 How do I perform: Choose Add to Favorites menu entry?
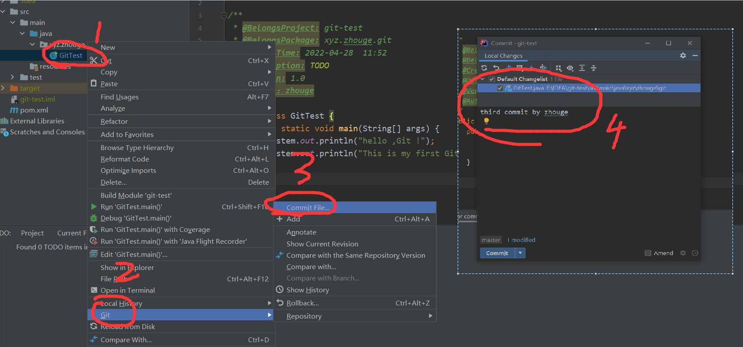pyautogui.click(x=181, y=135)
